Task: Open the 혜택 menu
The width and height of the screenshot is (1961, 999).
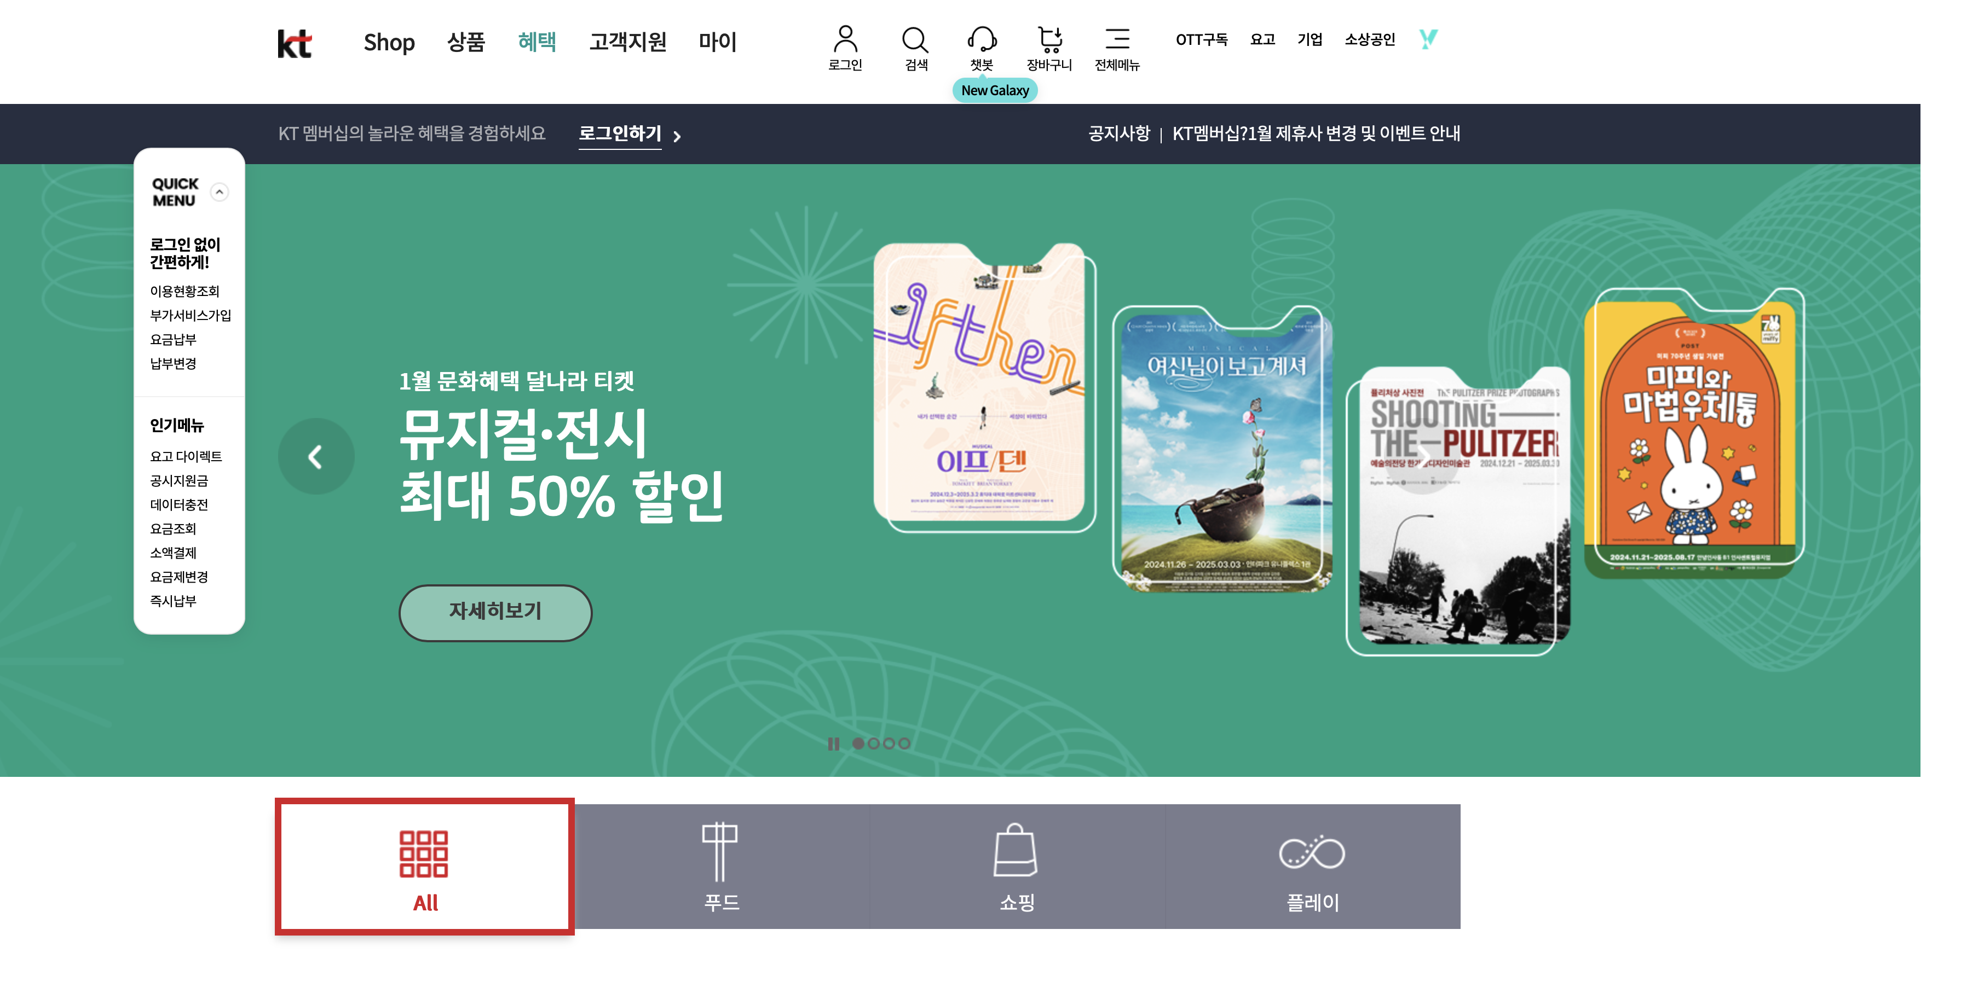Action: (x=536, y=42)
